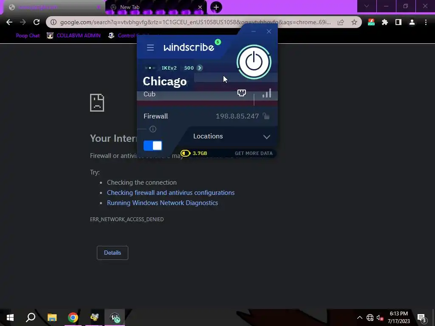This screenshot has height=326, width=435.
Task: Click Checking firewall and antivirus configurations link
Action: click(x=171, y=193)
